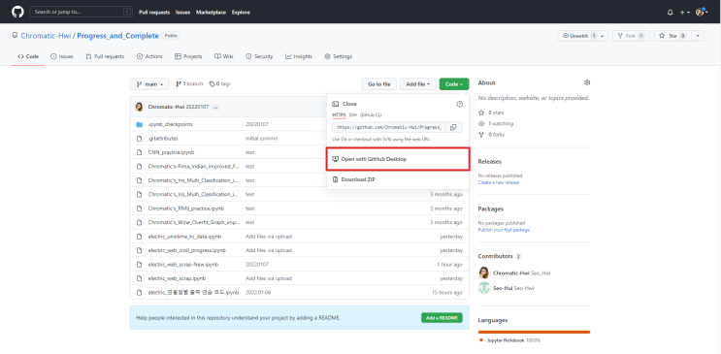Open the notifications bell
Image resolution: width=721 pixels, height=354 pixels.
point(670,13)
